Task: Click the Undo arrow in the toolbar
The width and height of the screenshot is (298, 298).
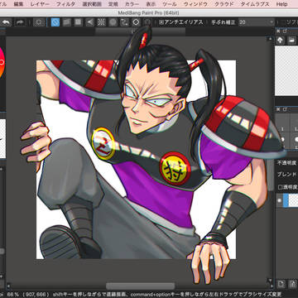Action: [6, 22]
